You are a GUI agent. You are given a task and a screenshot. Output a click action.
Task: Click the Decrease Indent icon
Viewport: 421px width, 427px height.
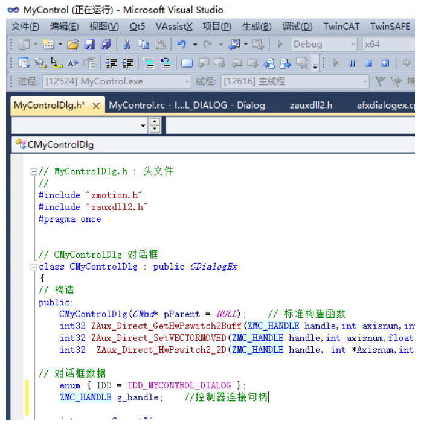tap(111, 63)
